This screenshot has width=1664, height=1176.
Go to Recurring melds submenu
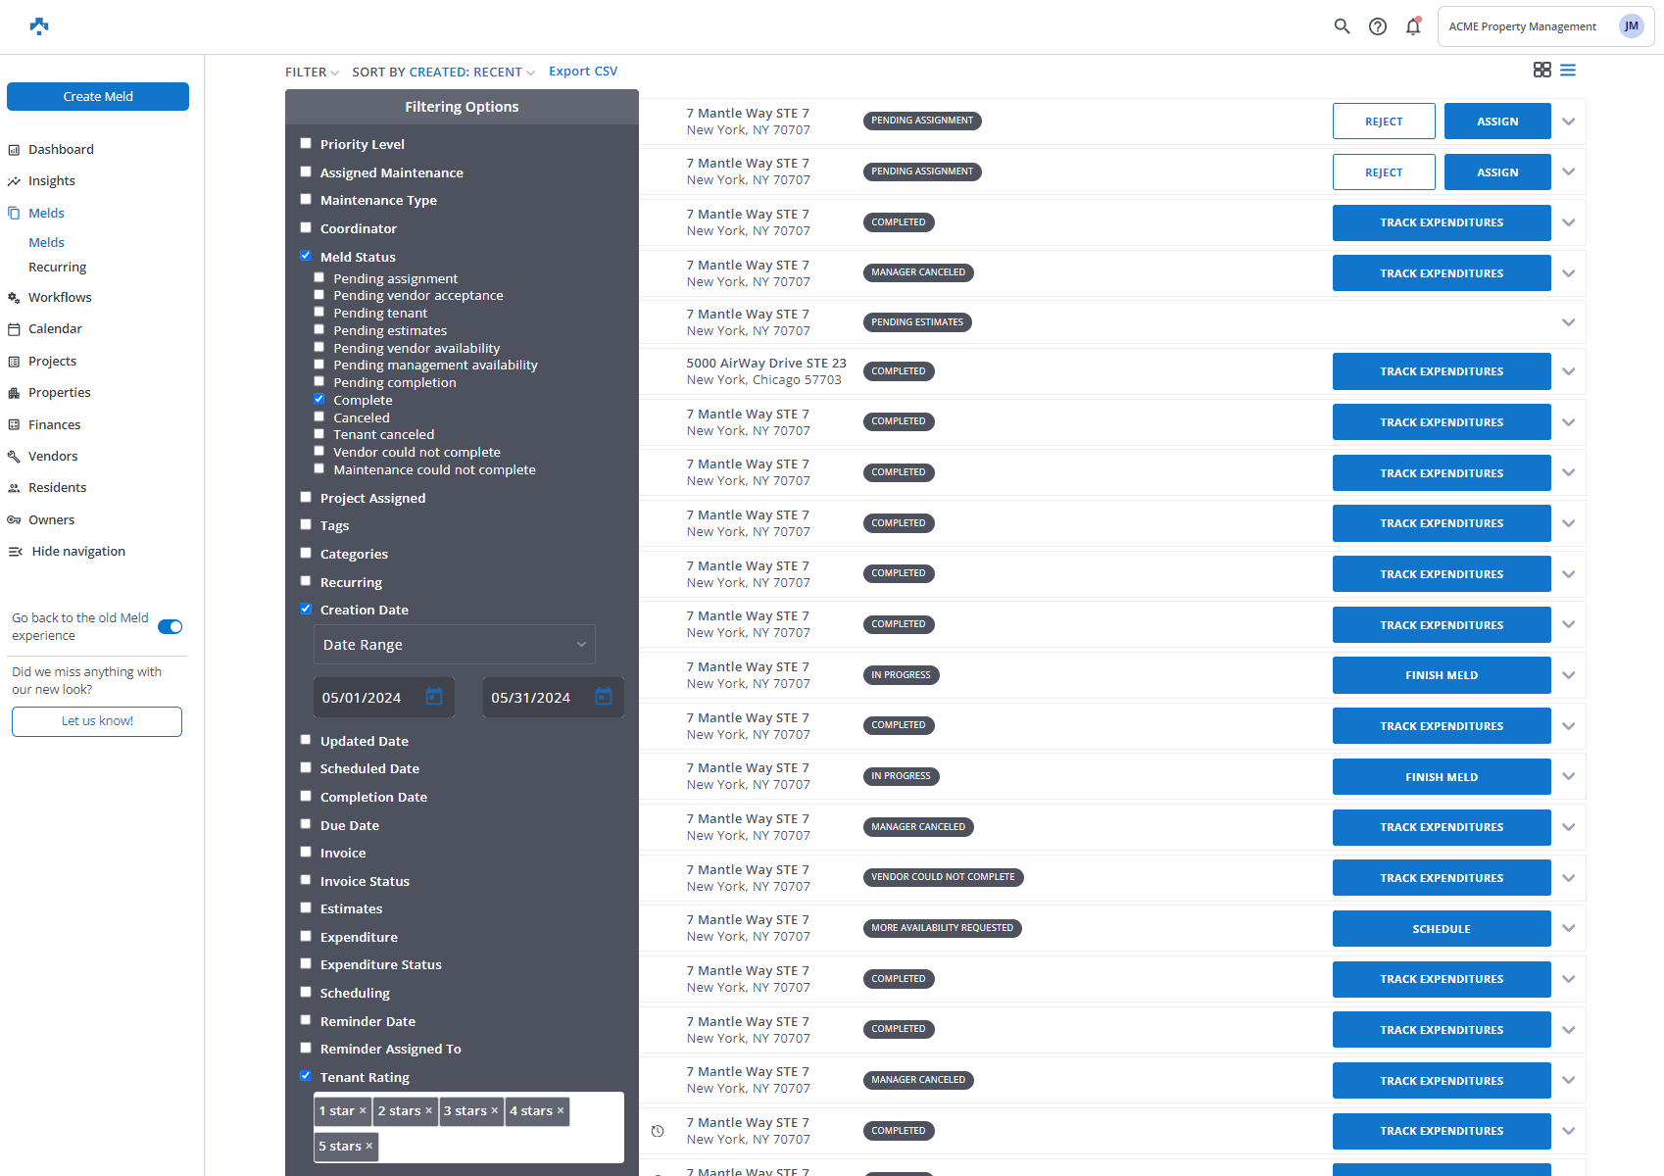57,268
